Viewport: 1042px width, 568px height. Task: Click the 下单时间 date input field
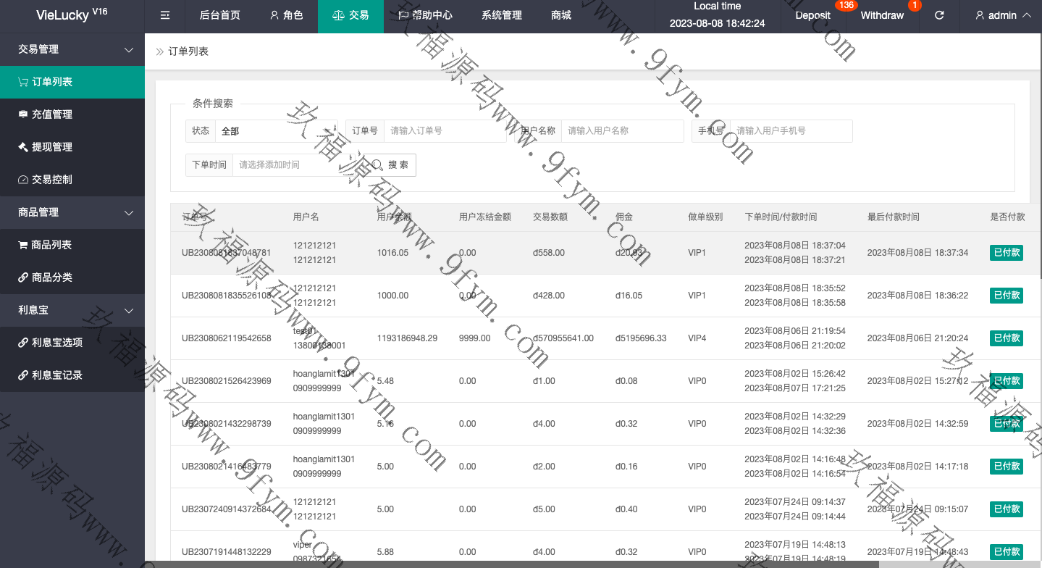297,165
